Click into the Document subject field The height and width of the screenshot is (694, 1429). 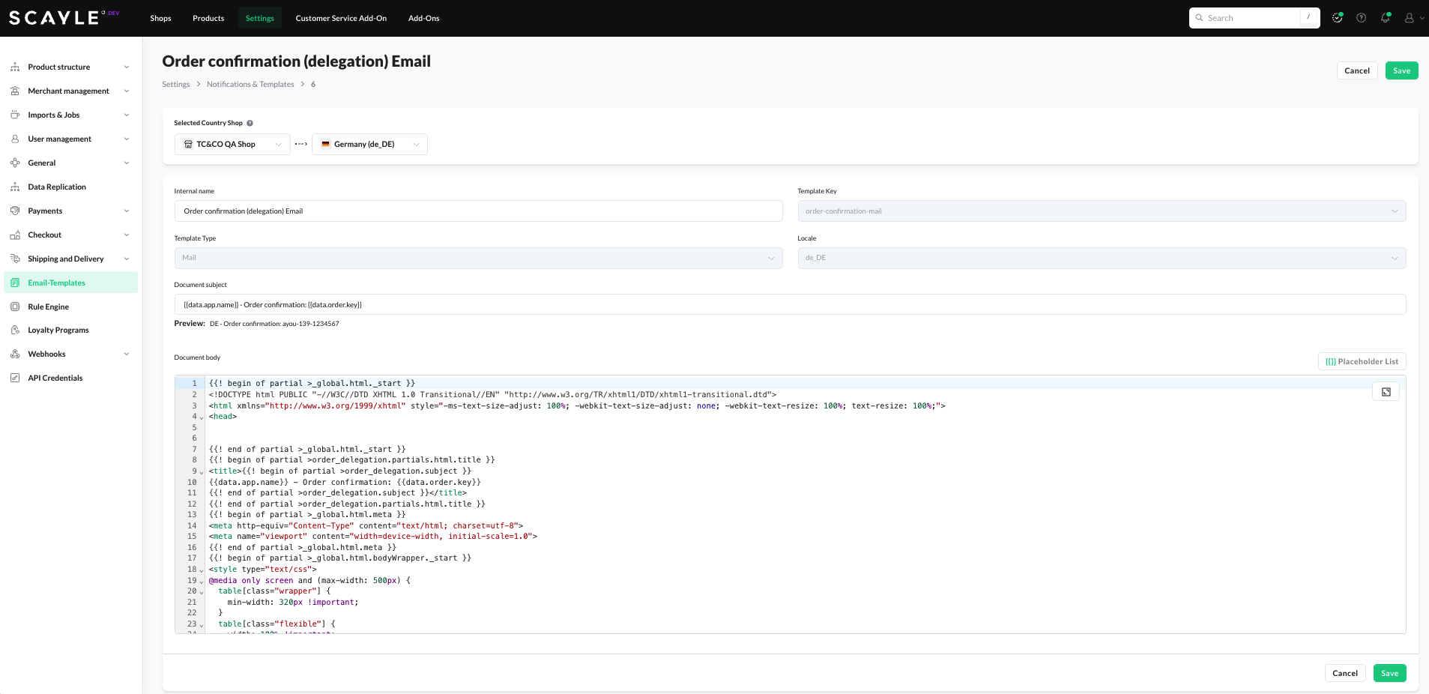pyautogui.click(x=790, y=304)
